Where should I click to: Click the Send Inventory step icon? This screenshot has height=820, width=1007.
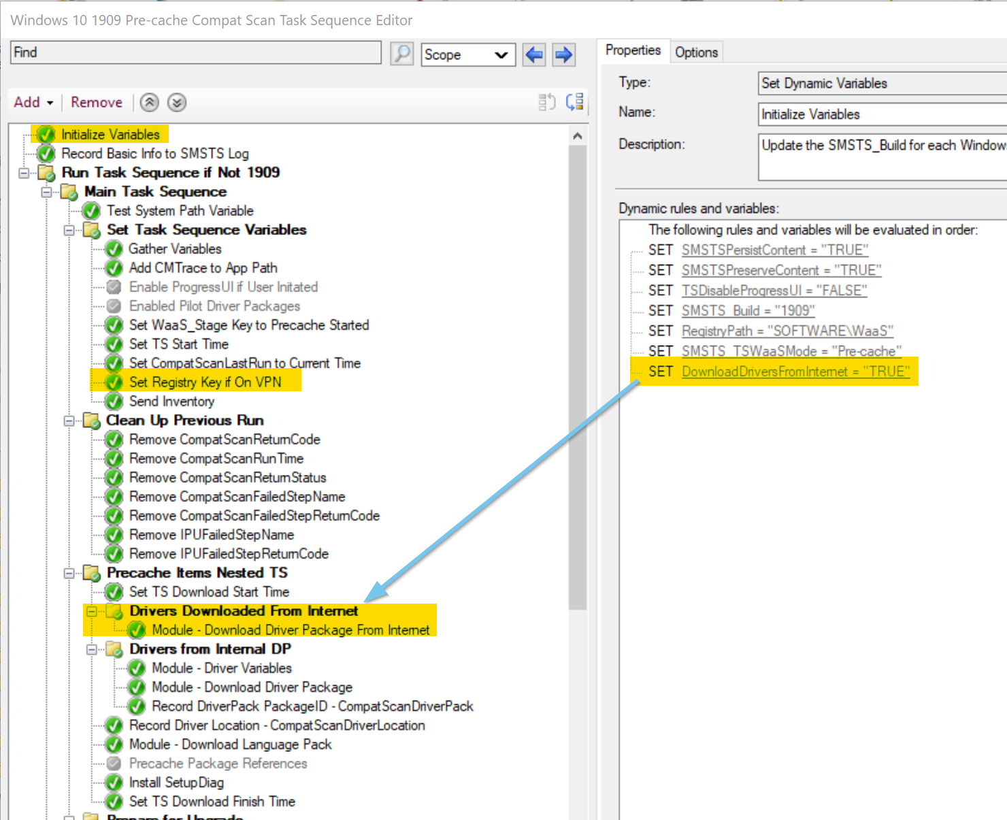pos(114,401)
